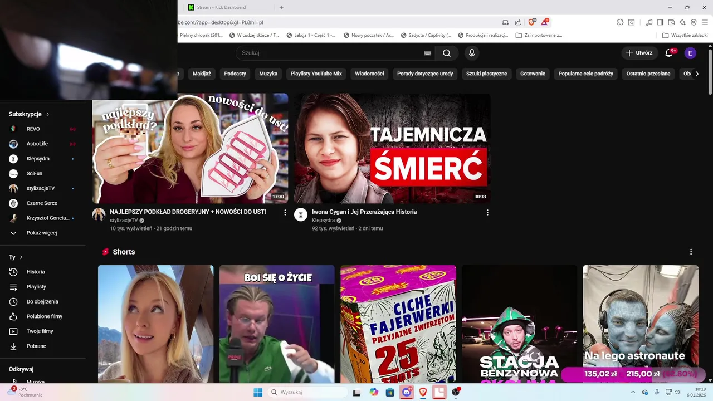The width and height of the screenshot is (713, 401).
Task: Click the Utwórz create button
Action: pyautogui.click(x=639, y=53)
